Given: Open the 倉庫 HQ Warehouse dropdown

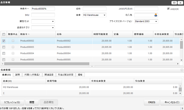Looking at the screenshot, I should tap(105, 15).
